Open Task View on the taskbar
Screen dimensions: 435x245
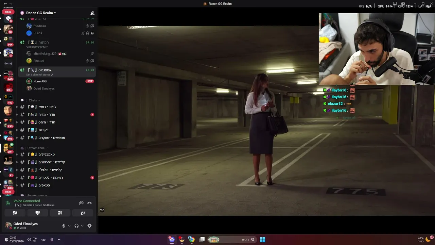click(202, 240)
